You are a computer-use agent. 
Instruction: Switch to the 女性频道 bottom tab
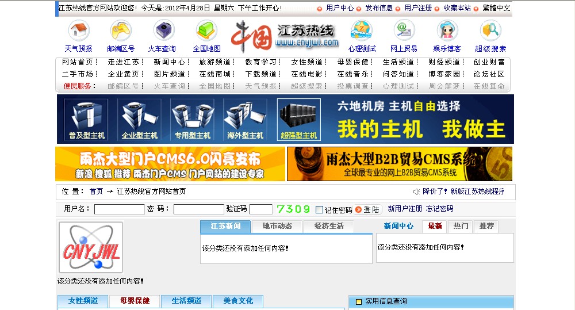pos(83,301)
